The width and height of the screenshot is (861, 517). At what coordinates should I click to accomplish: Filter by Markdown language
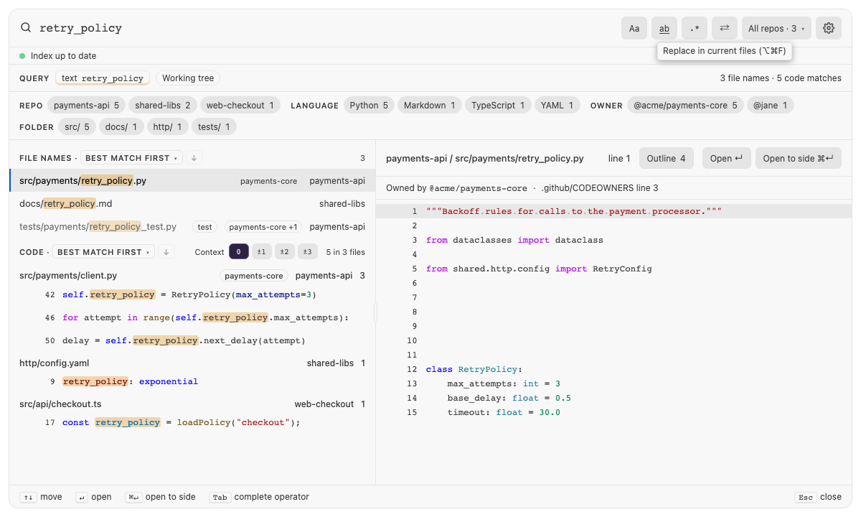429,106
